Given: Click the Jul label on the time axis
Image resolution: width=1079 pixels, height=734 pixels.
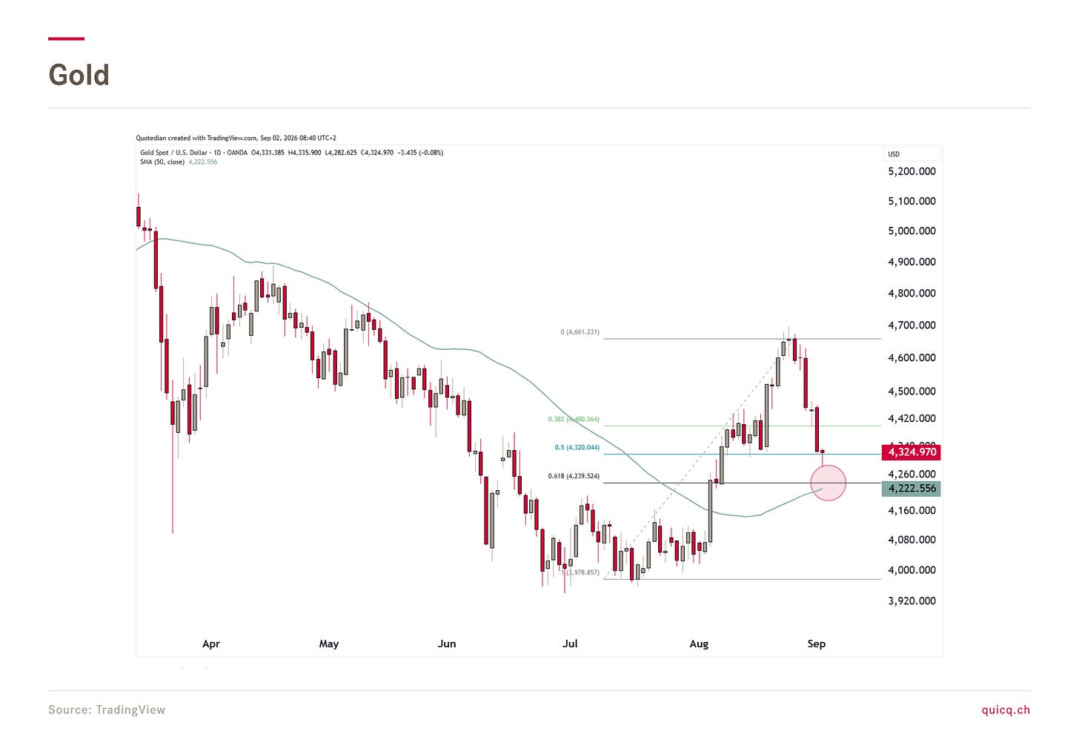Looking at the screenshot, I should (x=570, y=644).
